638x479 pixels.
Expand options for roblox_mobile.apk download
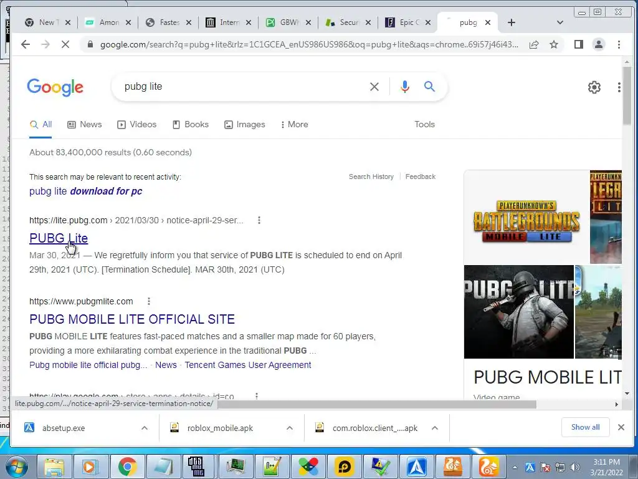[x=290, y=428]
